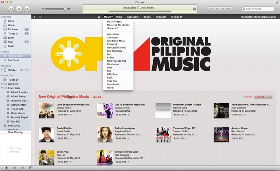Open the App Store tab
280x171 pixels.
(133, 17)
